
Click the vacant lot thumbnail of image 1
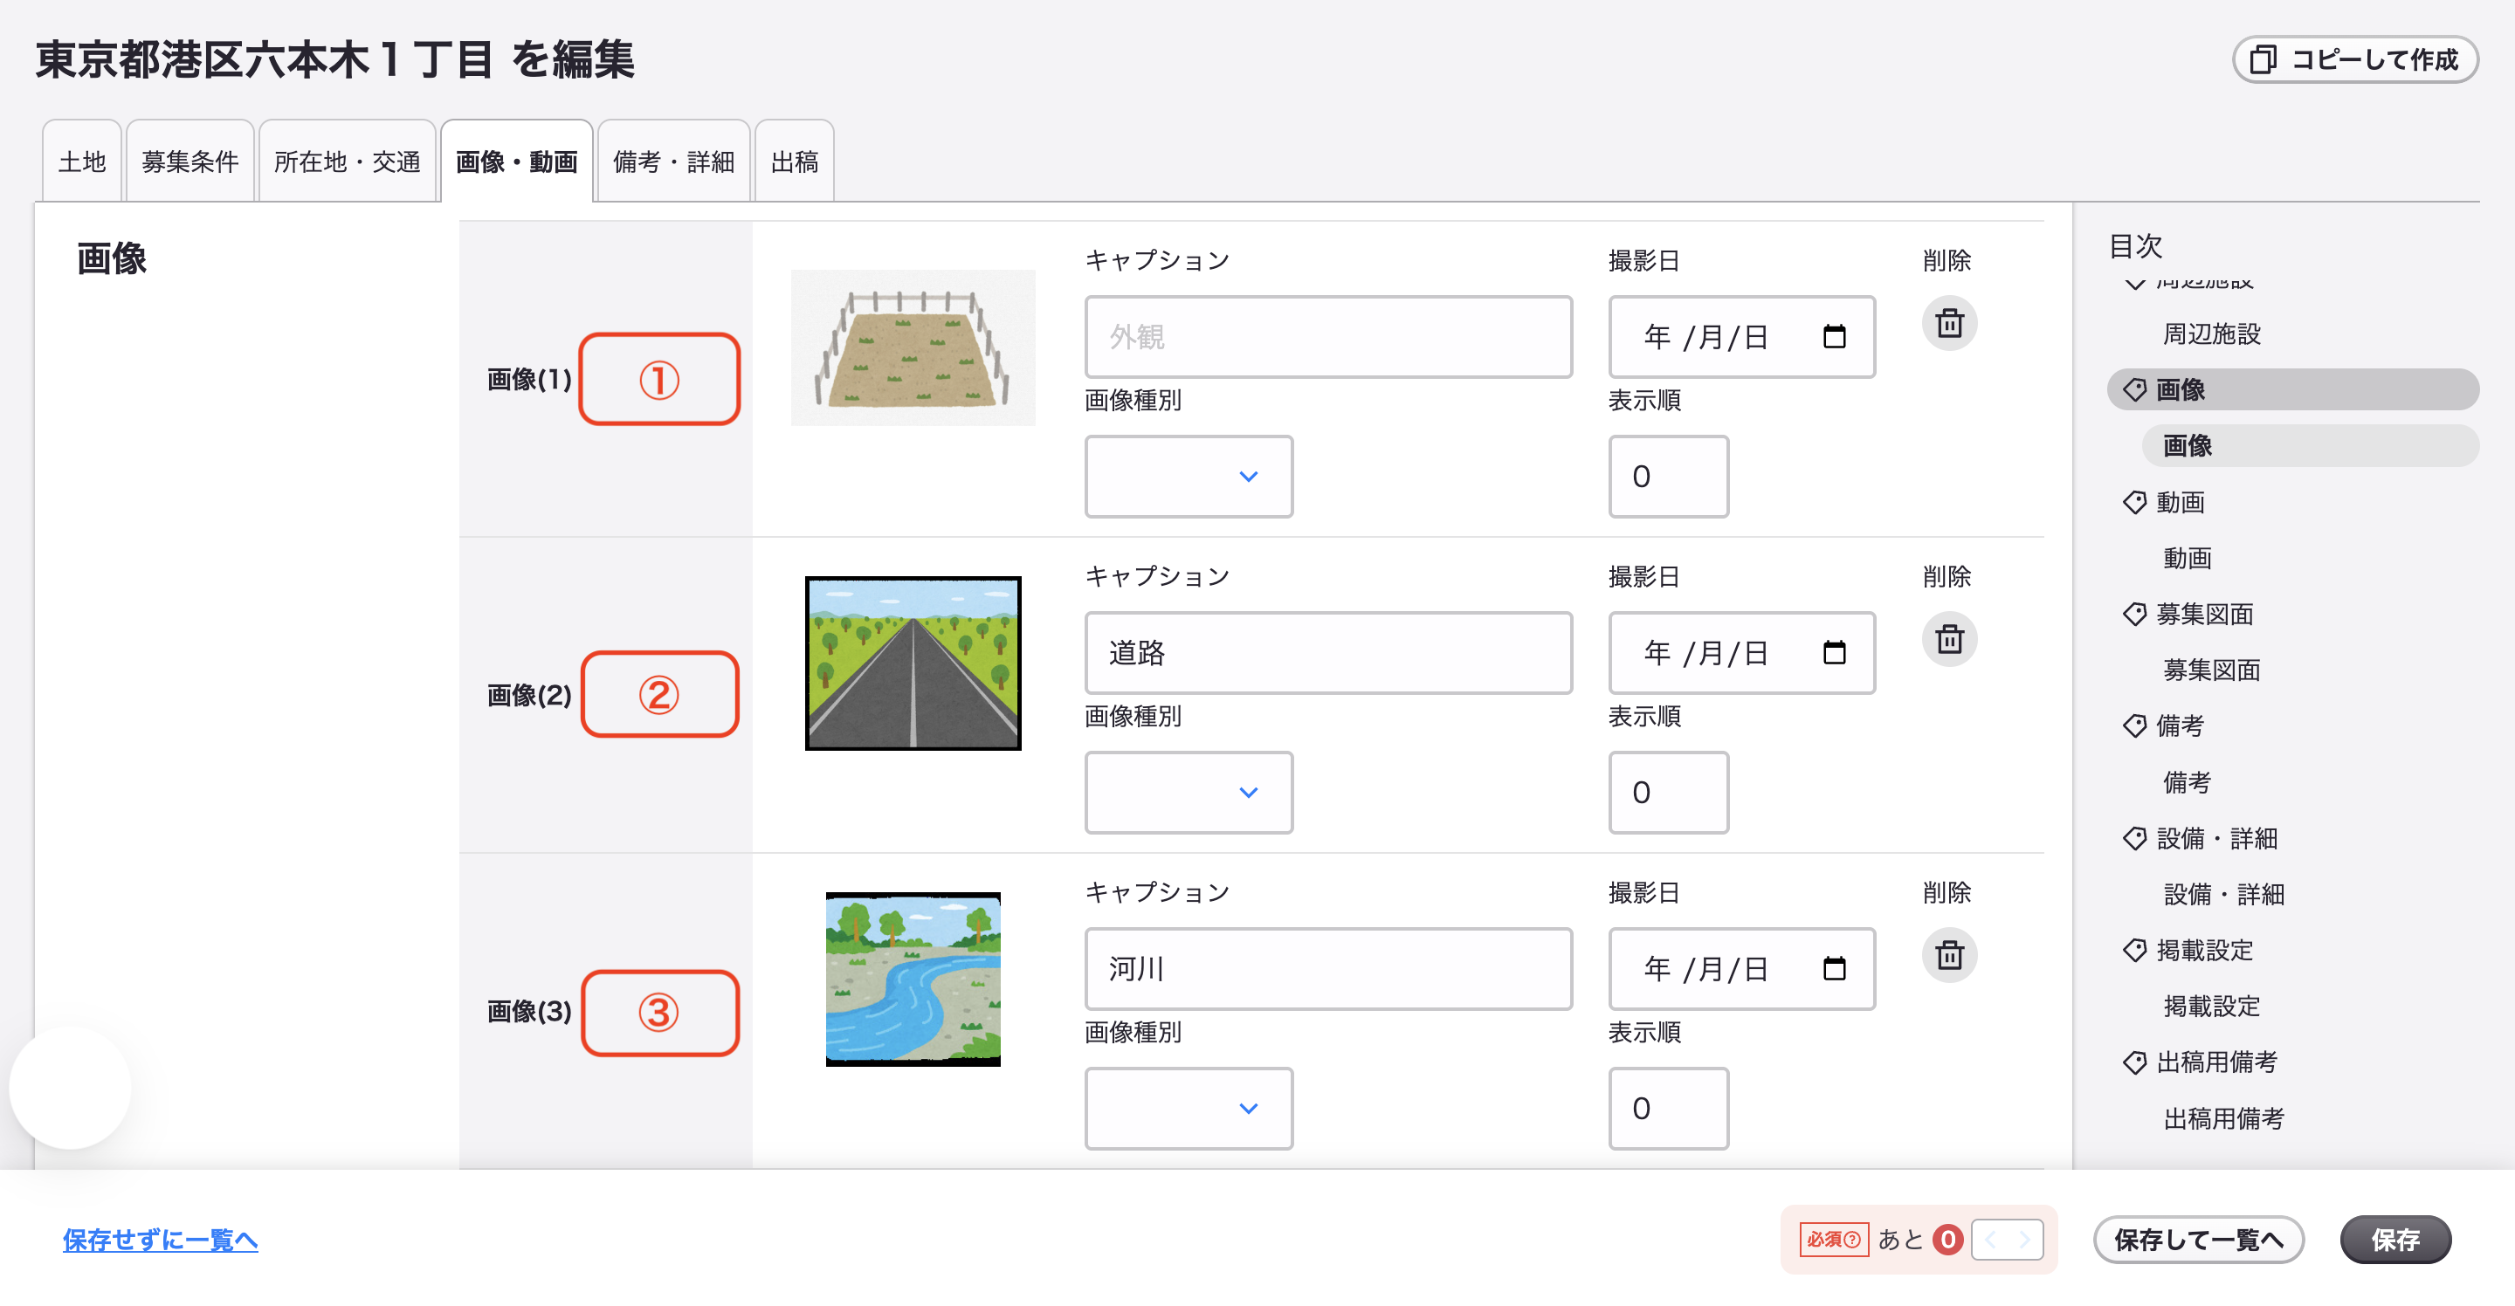(913, 347)
